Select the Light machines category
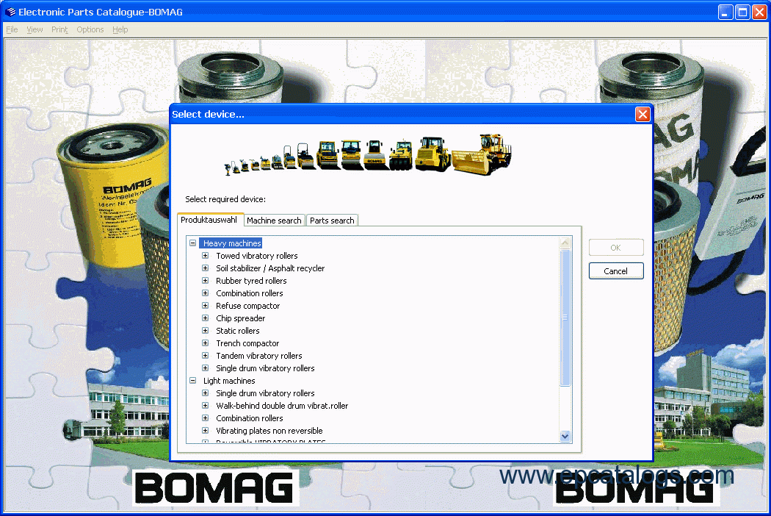Screen dimensions: 771x516 (229, 381)
